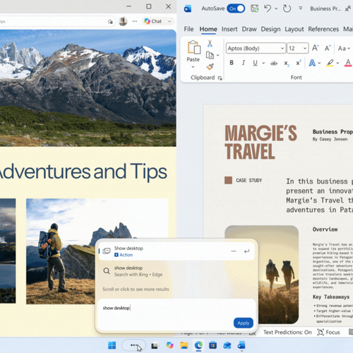Open the Clipboard pane launcher
Image resolution: width=353 pixels, height=353 pixels.
(220, 78)
